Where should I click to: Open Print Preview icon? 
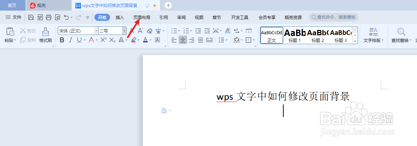[57, 18]
